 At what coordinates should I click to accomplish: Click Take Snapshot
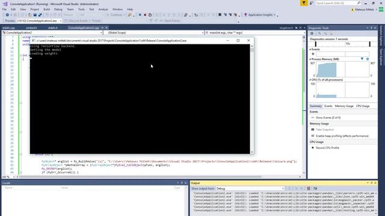coord(325,130)
